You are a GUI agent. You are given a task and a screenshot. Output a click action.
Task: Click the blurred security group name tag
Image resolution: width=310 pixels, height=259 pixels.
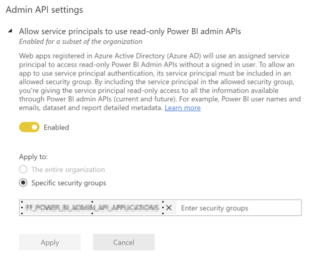pyautogui.click(x=92, y=208)
